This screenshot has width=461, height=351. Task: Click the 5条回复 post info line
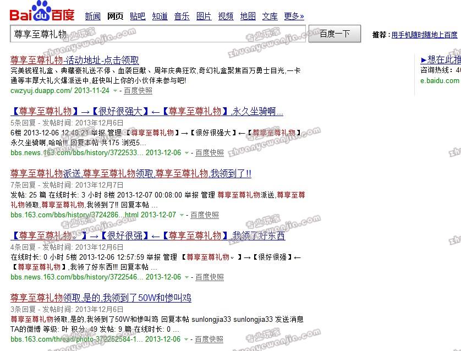[x=67, y=123]
